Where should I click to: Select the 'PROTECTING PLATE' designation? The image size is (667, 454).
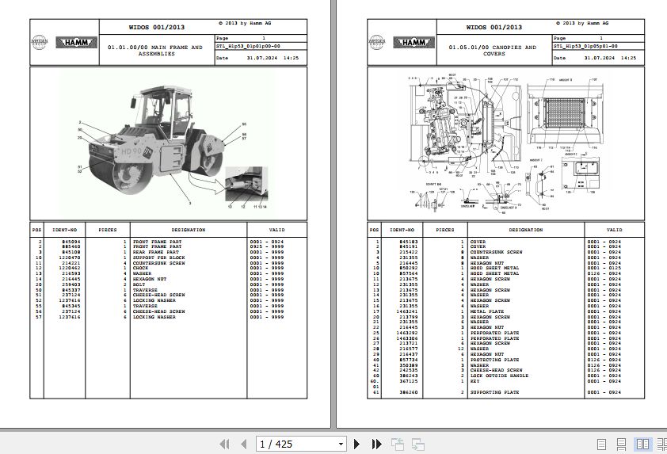pyautogui.click(x=494, y=360)
